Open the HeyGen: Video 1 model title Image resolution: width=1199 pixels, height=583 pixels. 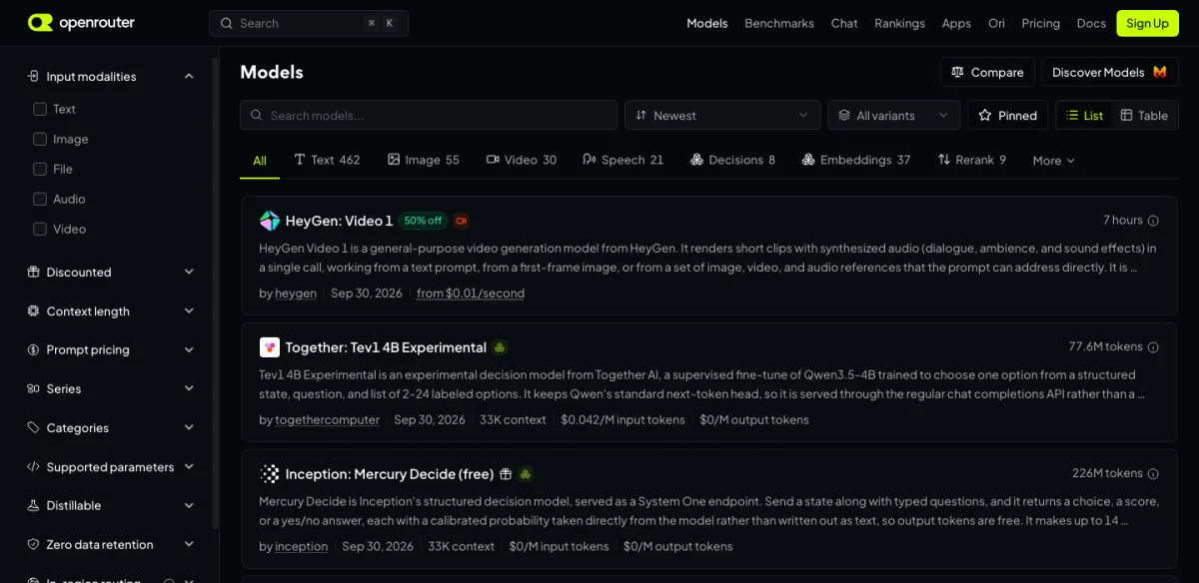(x=339, y=221)
